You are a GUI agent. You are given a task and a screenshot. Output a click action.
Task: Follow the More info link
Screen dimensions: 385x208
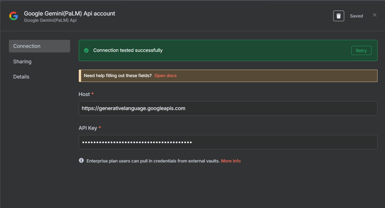point(231,161)
